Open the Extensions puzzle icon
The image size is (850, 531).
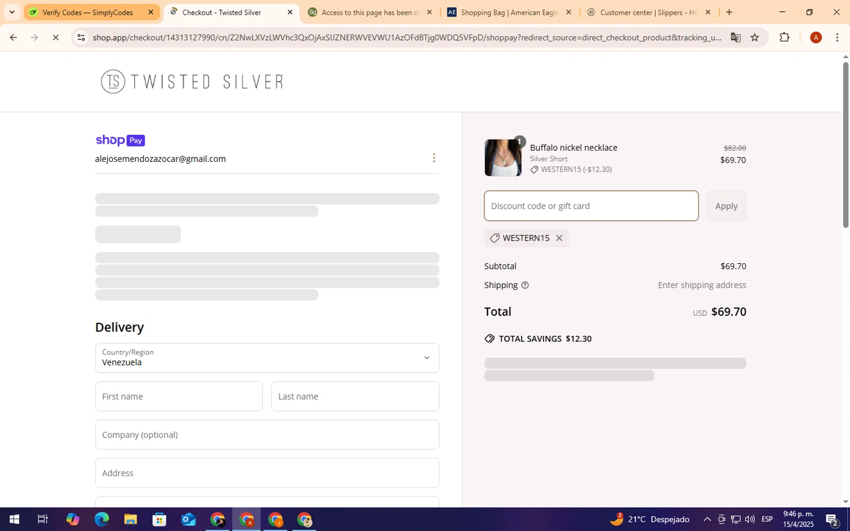click(784, 38)
